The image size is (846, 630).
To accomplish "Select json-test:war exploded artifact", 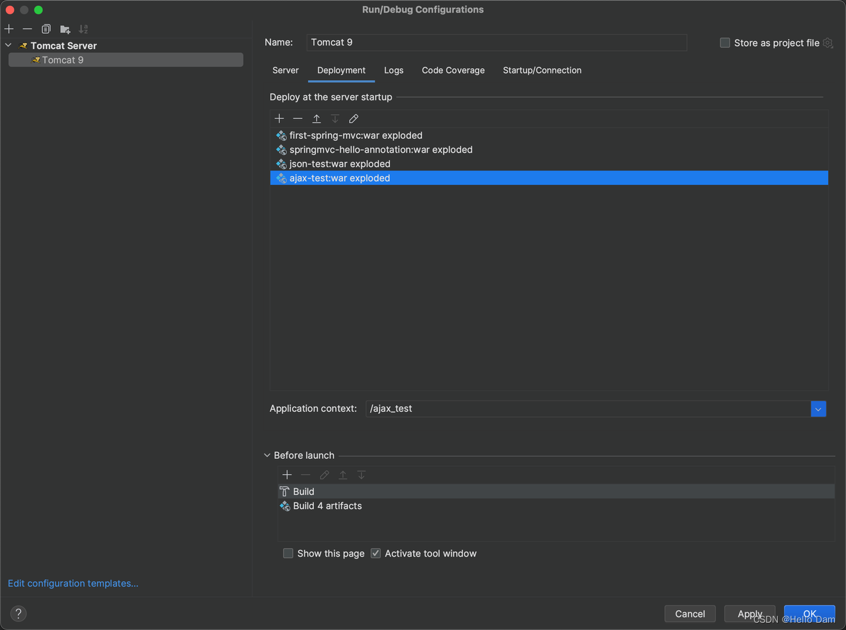I will point(549,164).
